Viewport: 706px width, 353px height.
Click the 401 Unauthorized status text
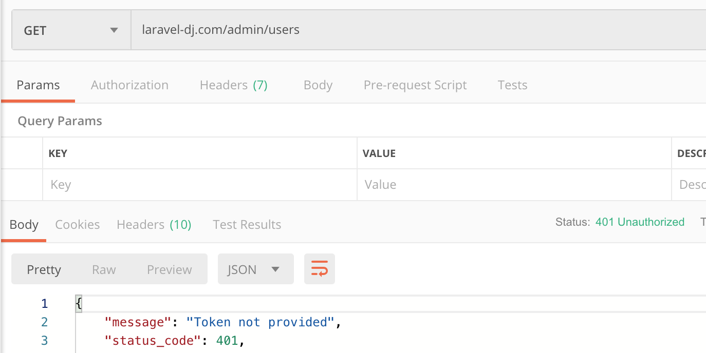(640, 222)
